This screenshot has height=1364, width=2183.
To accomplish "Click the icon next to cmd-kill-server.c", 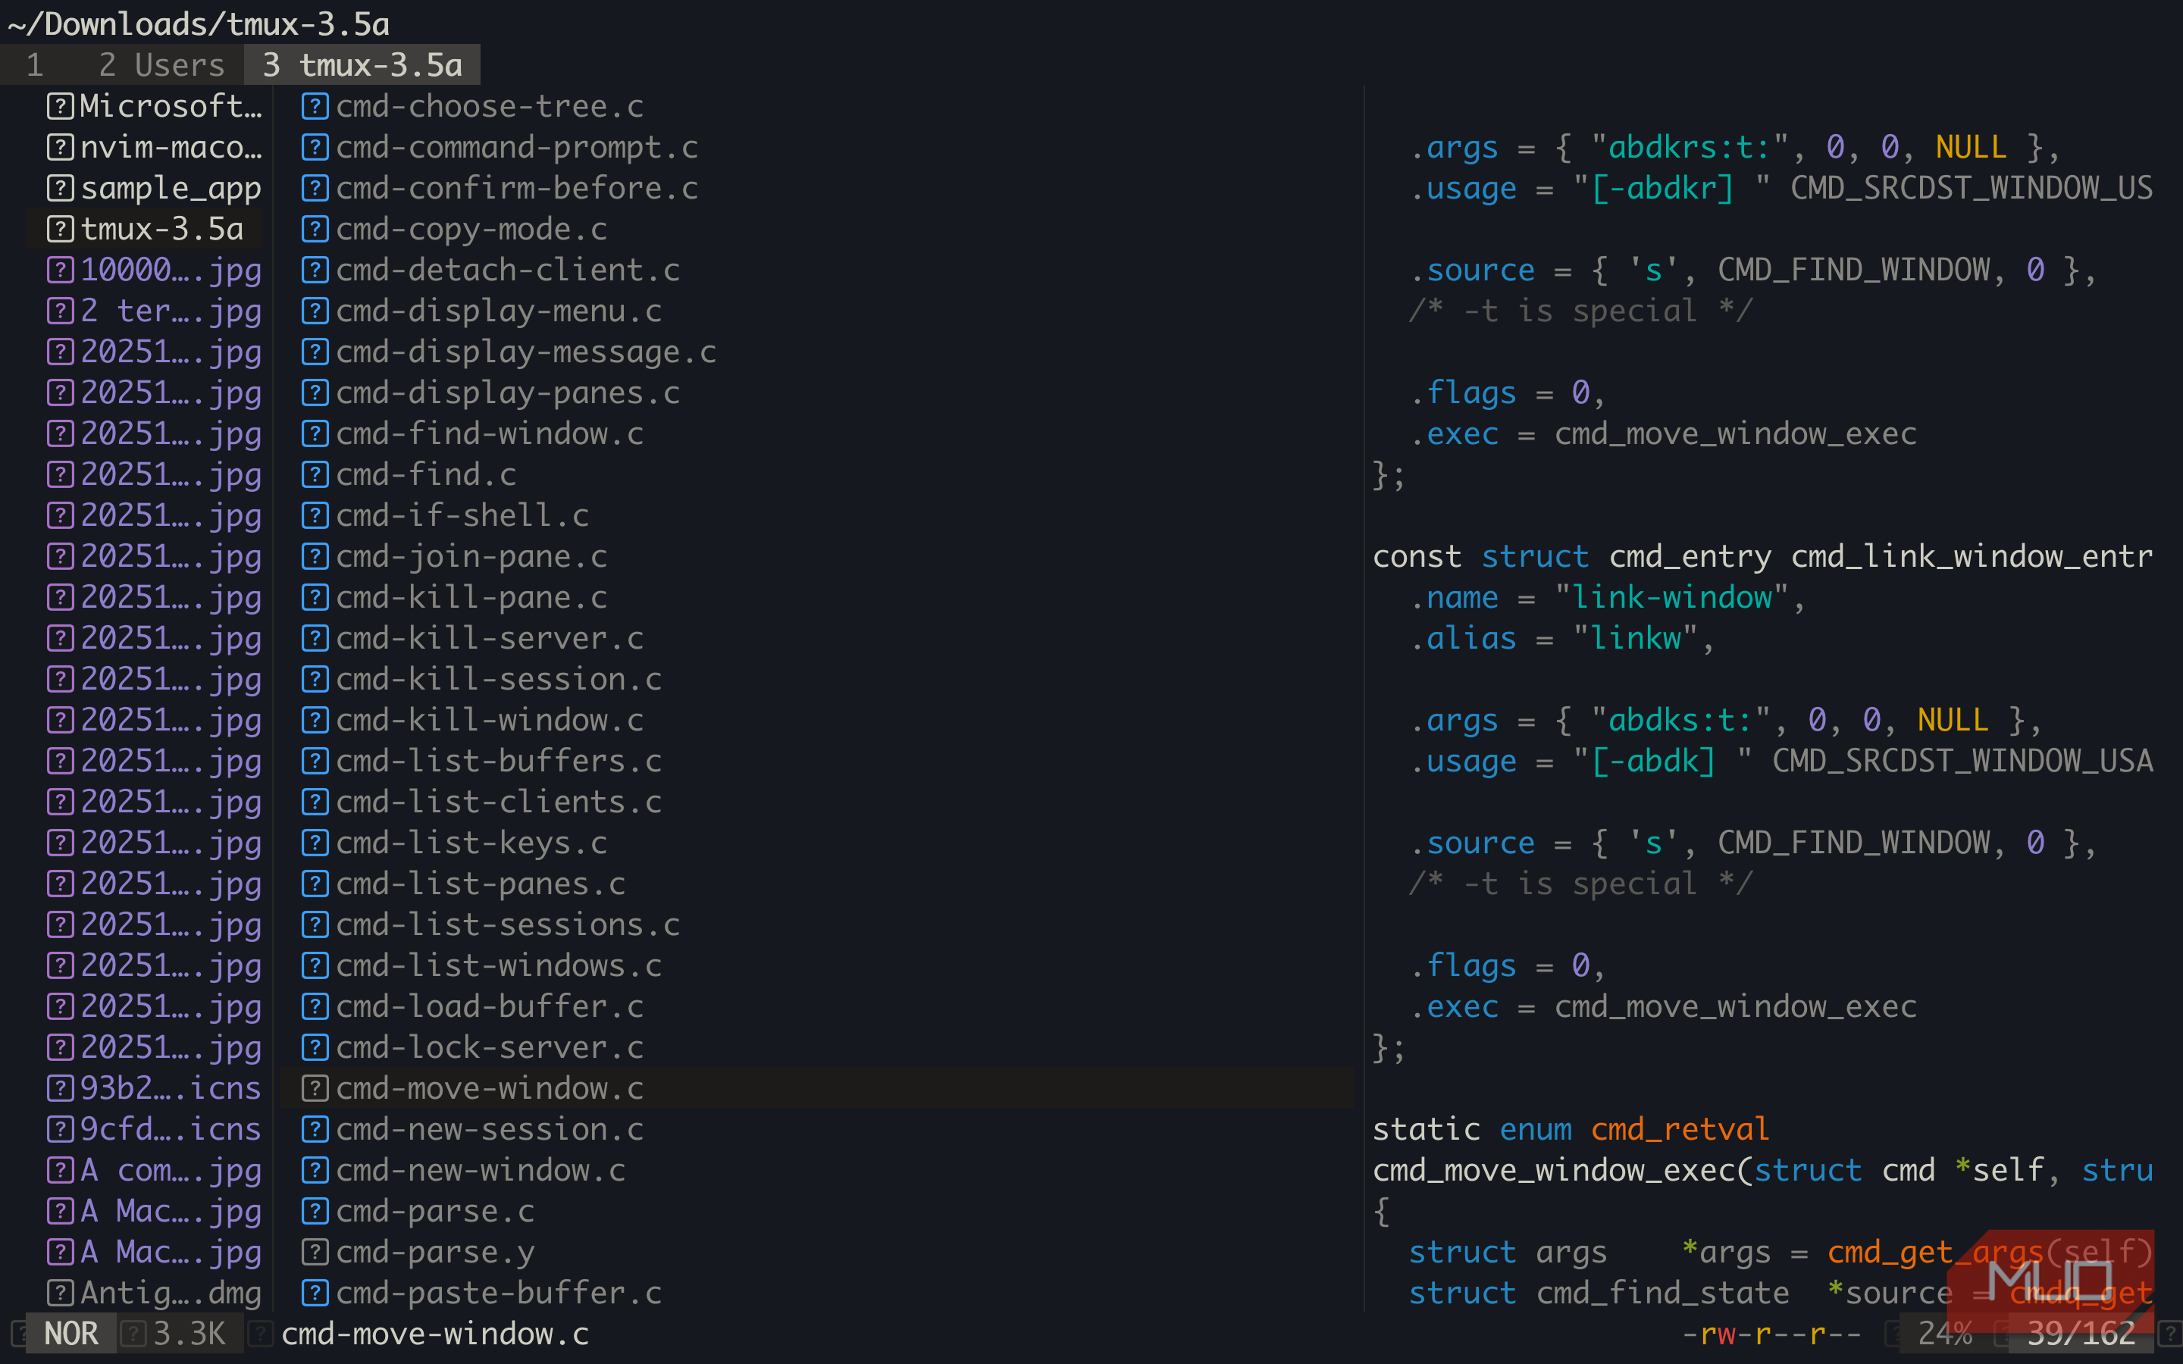I will (314, 639).
